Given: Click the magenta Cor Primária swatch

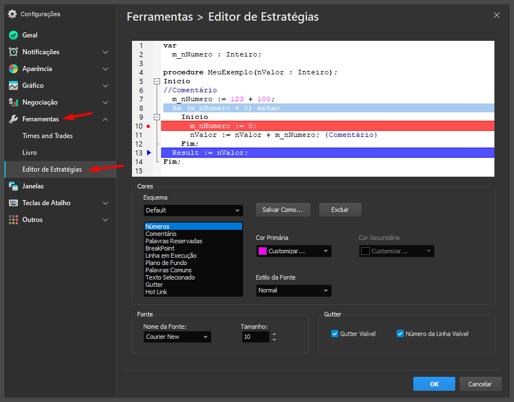Looking at the screenshot, I should pyautogui.click(x=262, y=252).
